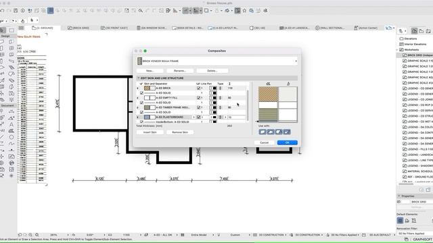Click the New... composite button
433x243 pixels.
(150, 71)
